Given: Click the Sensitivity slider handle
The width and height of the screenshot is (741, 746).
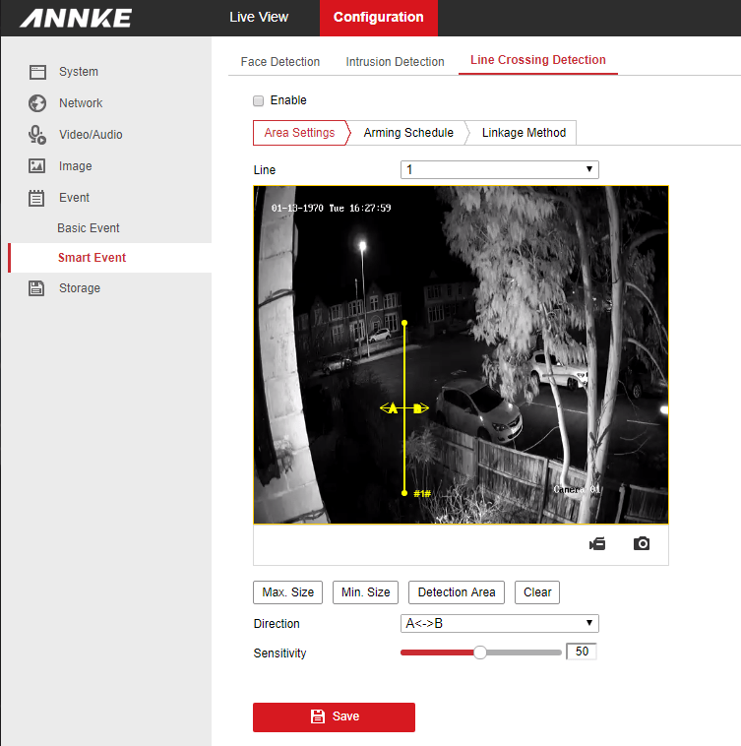Looking at the screenshot, I should point(480,652).
